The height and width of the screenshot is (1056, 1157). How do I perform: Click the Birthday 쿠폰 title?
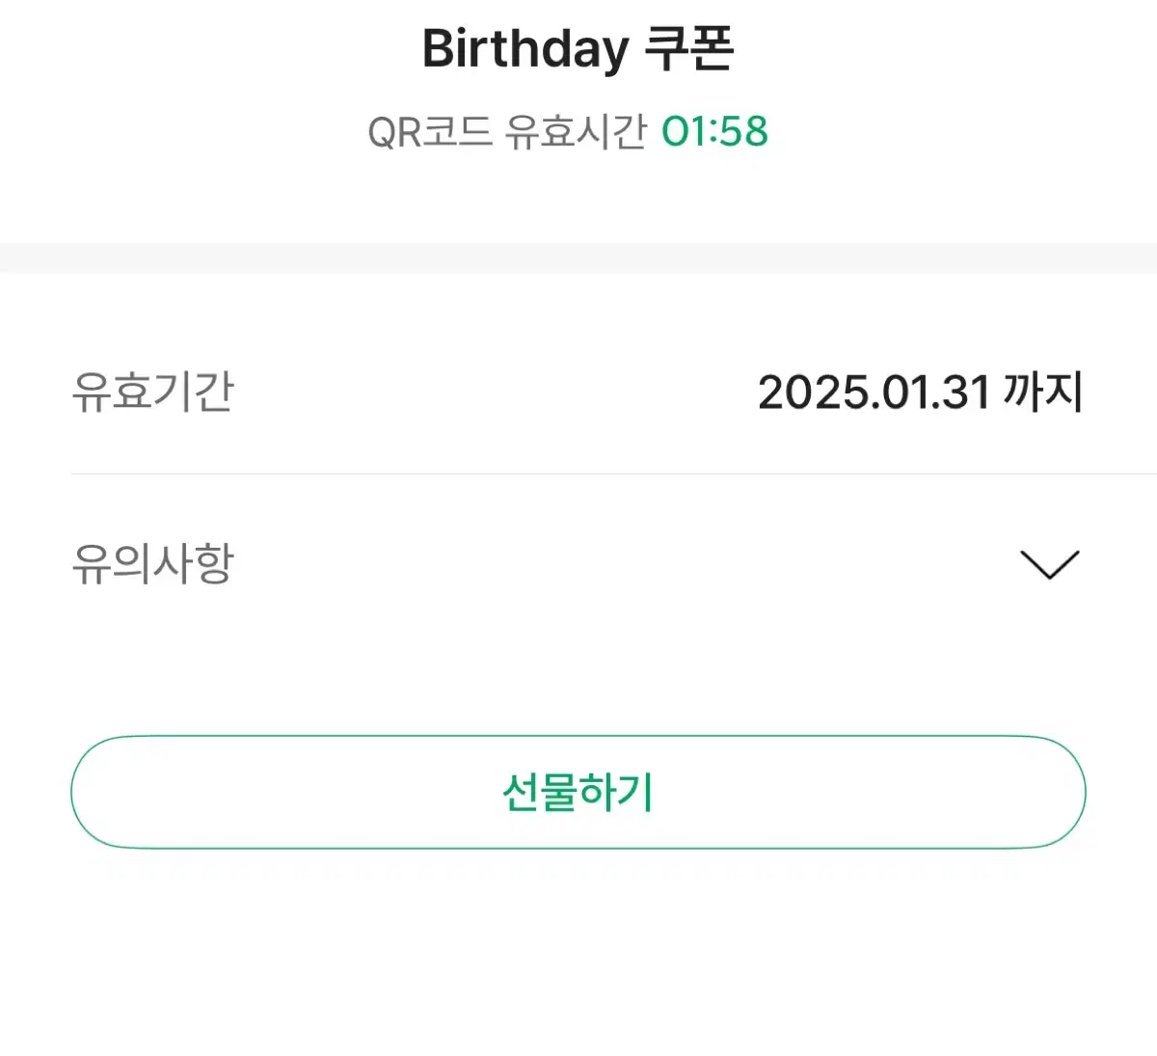click(578, 48)
